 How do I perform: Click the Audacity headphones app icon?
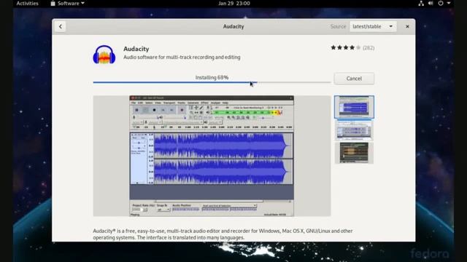coord(104,55)
